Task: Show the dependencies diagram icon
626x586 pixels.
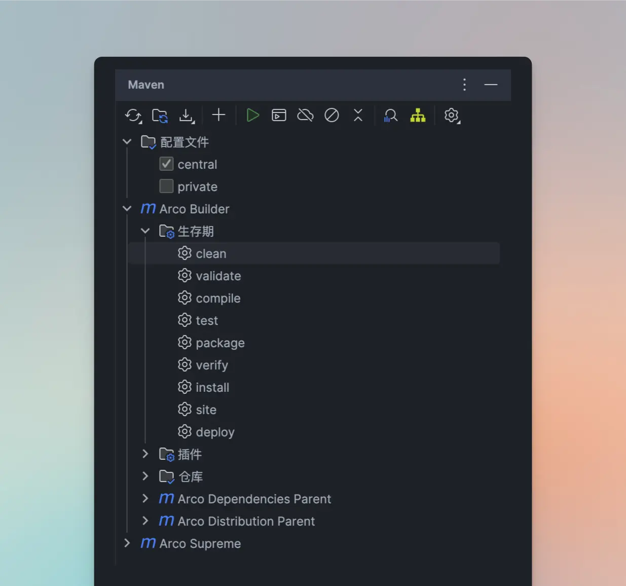Action: 418,116
